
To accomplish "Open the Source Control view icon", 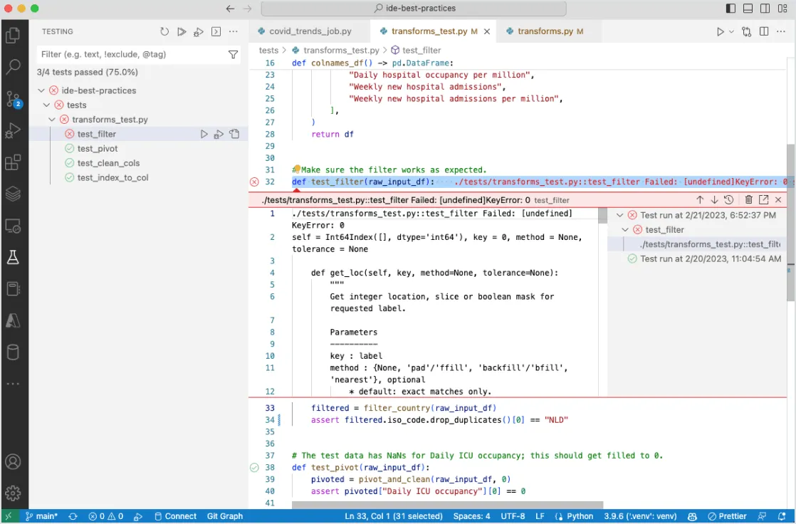I will pos(13,99).
